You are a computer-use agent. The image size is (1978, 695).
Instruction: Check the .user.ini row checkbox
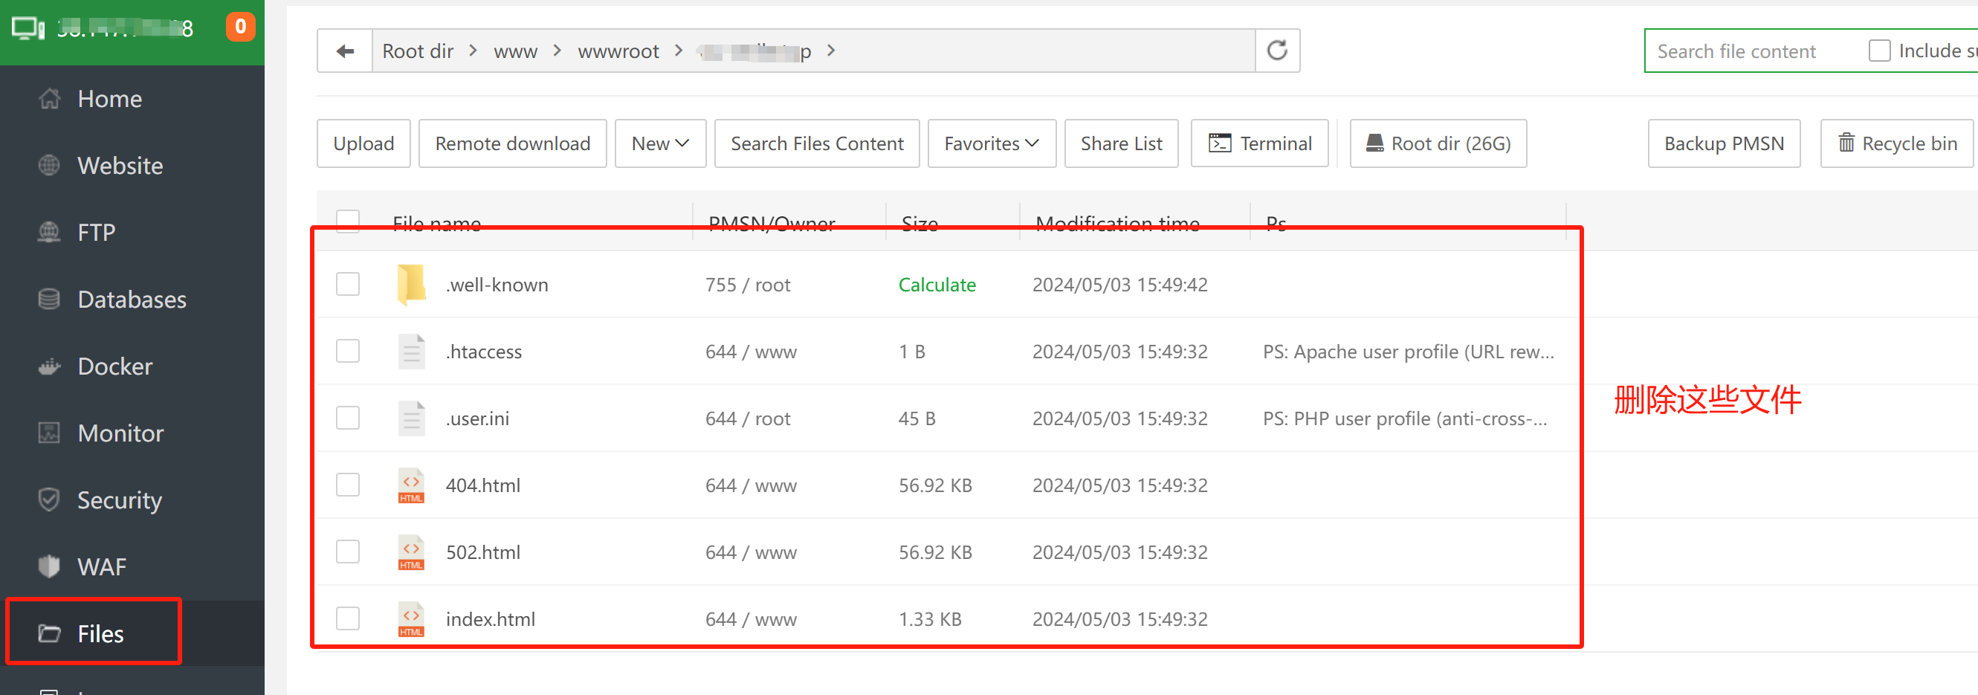pyautogui.click(x=348, y=418)
